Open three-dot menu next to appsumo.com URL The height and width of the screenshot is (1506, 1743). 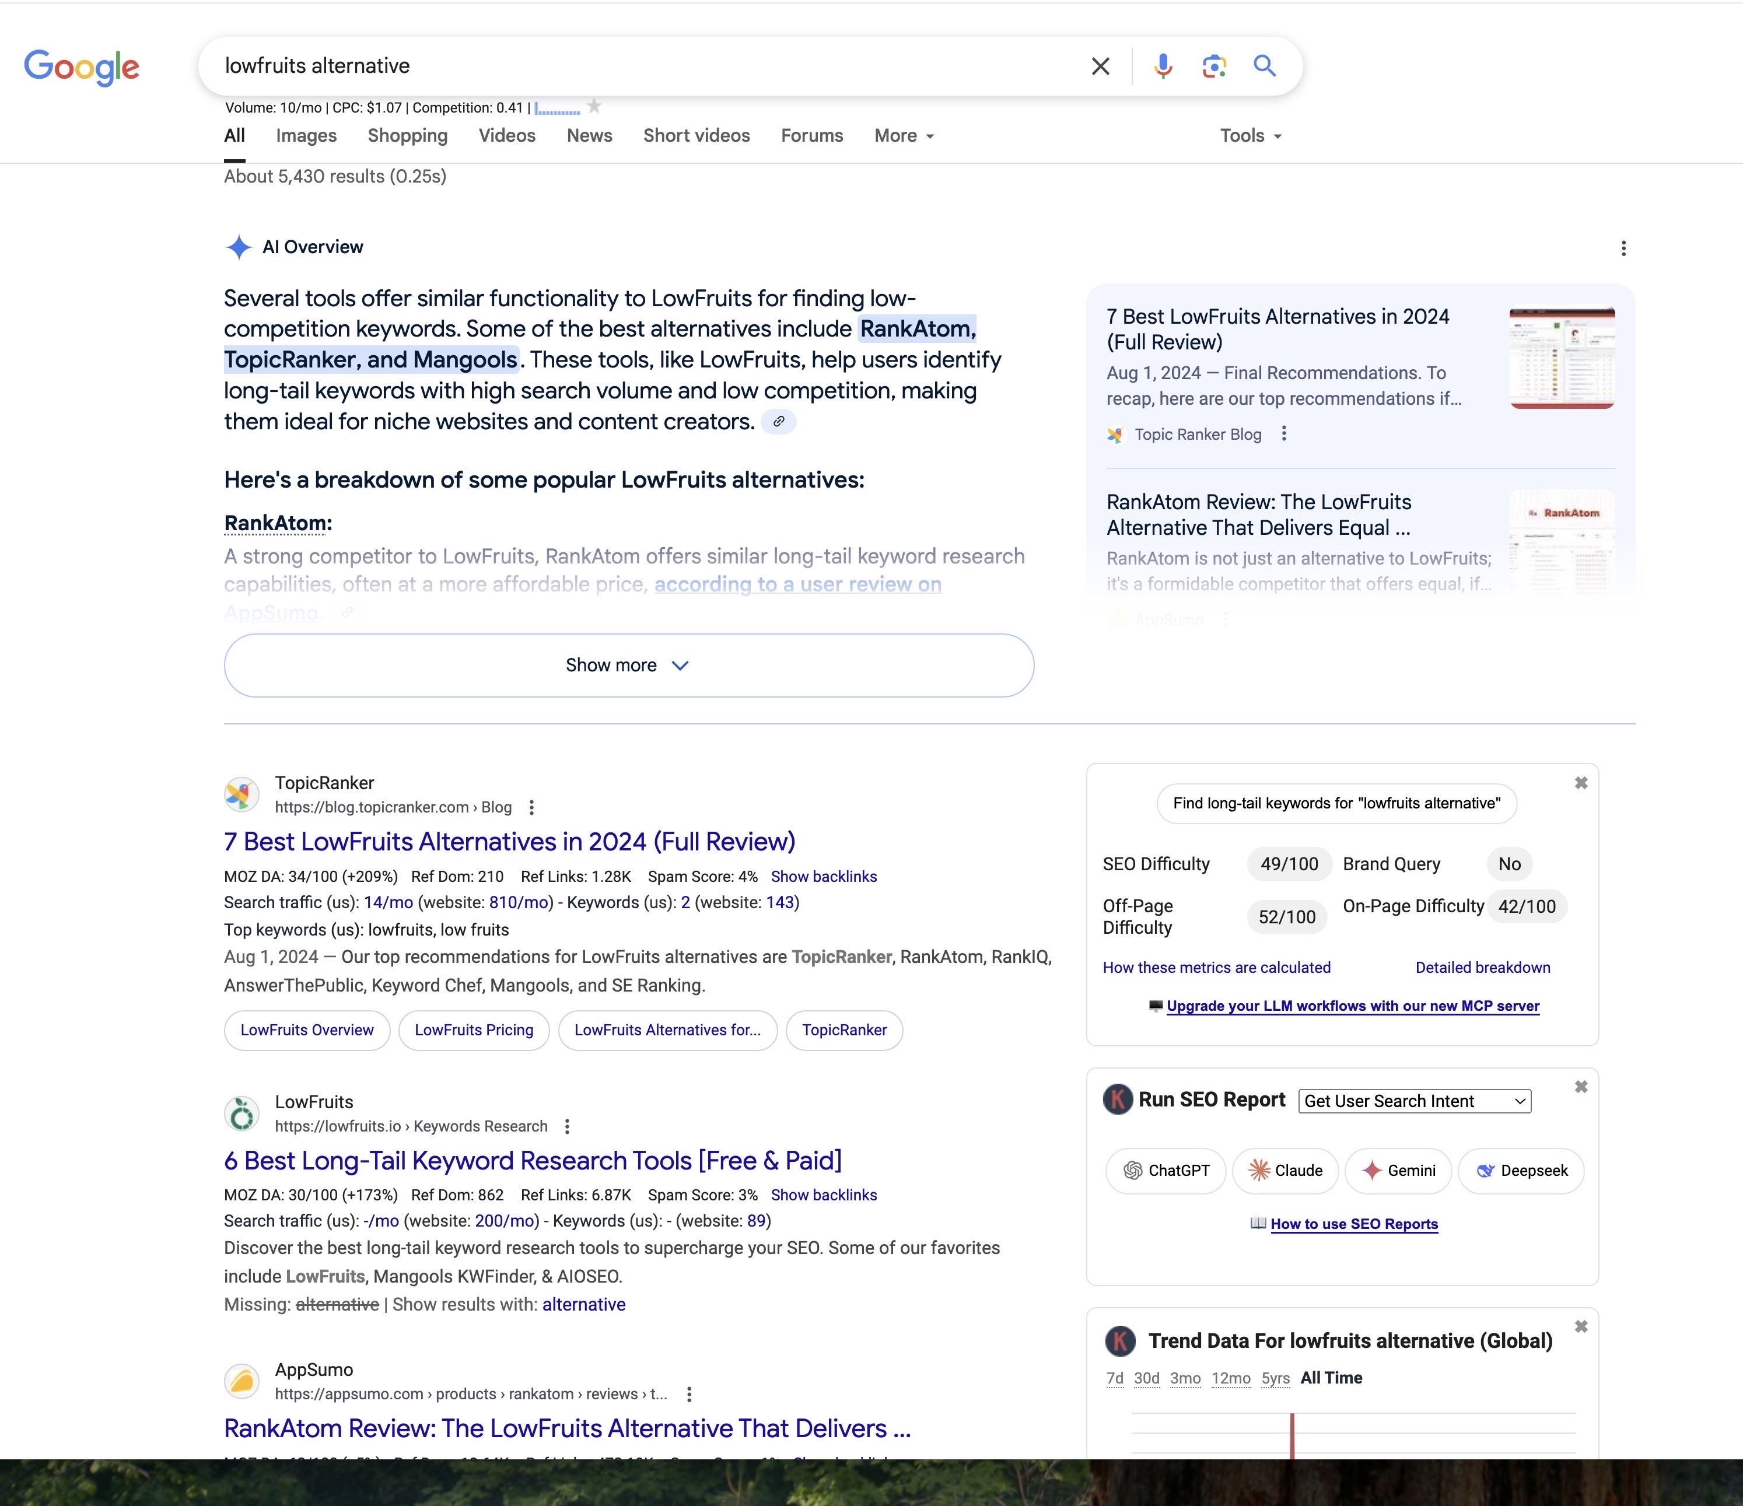coord(689,1394)
